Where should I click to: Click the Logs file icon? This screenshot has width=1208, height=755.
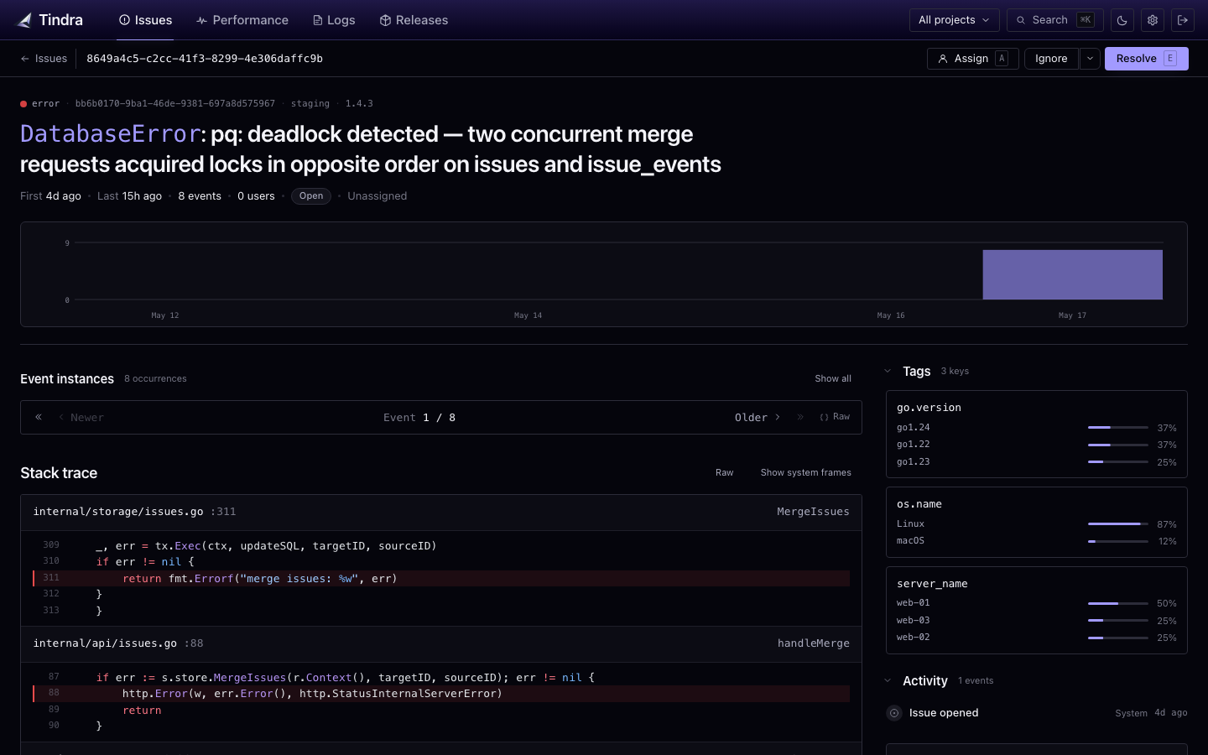[x=317, y=20]
